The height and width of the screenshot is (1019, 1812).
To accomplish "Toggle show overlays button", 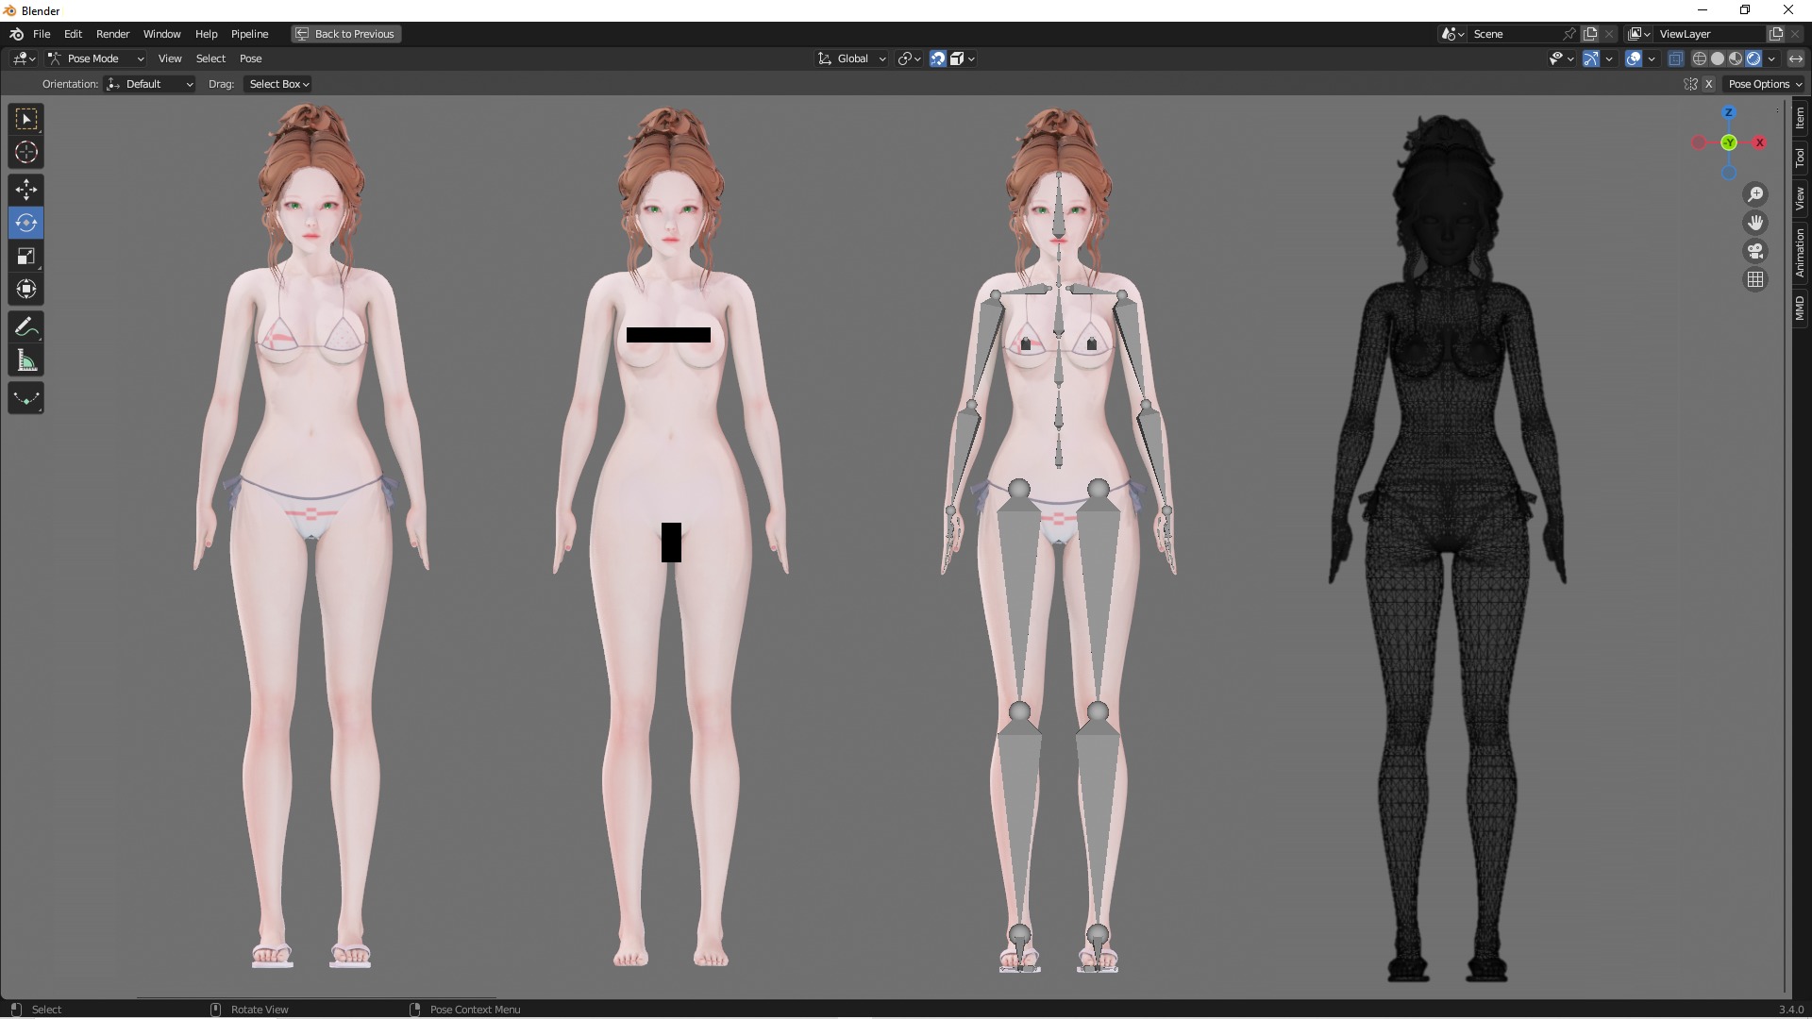I will click(1633, 58).
